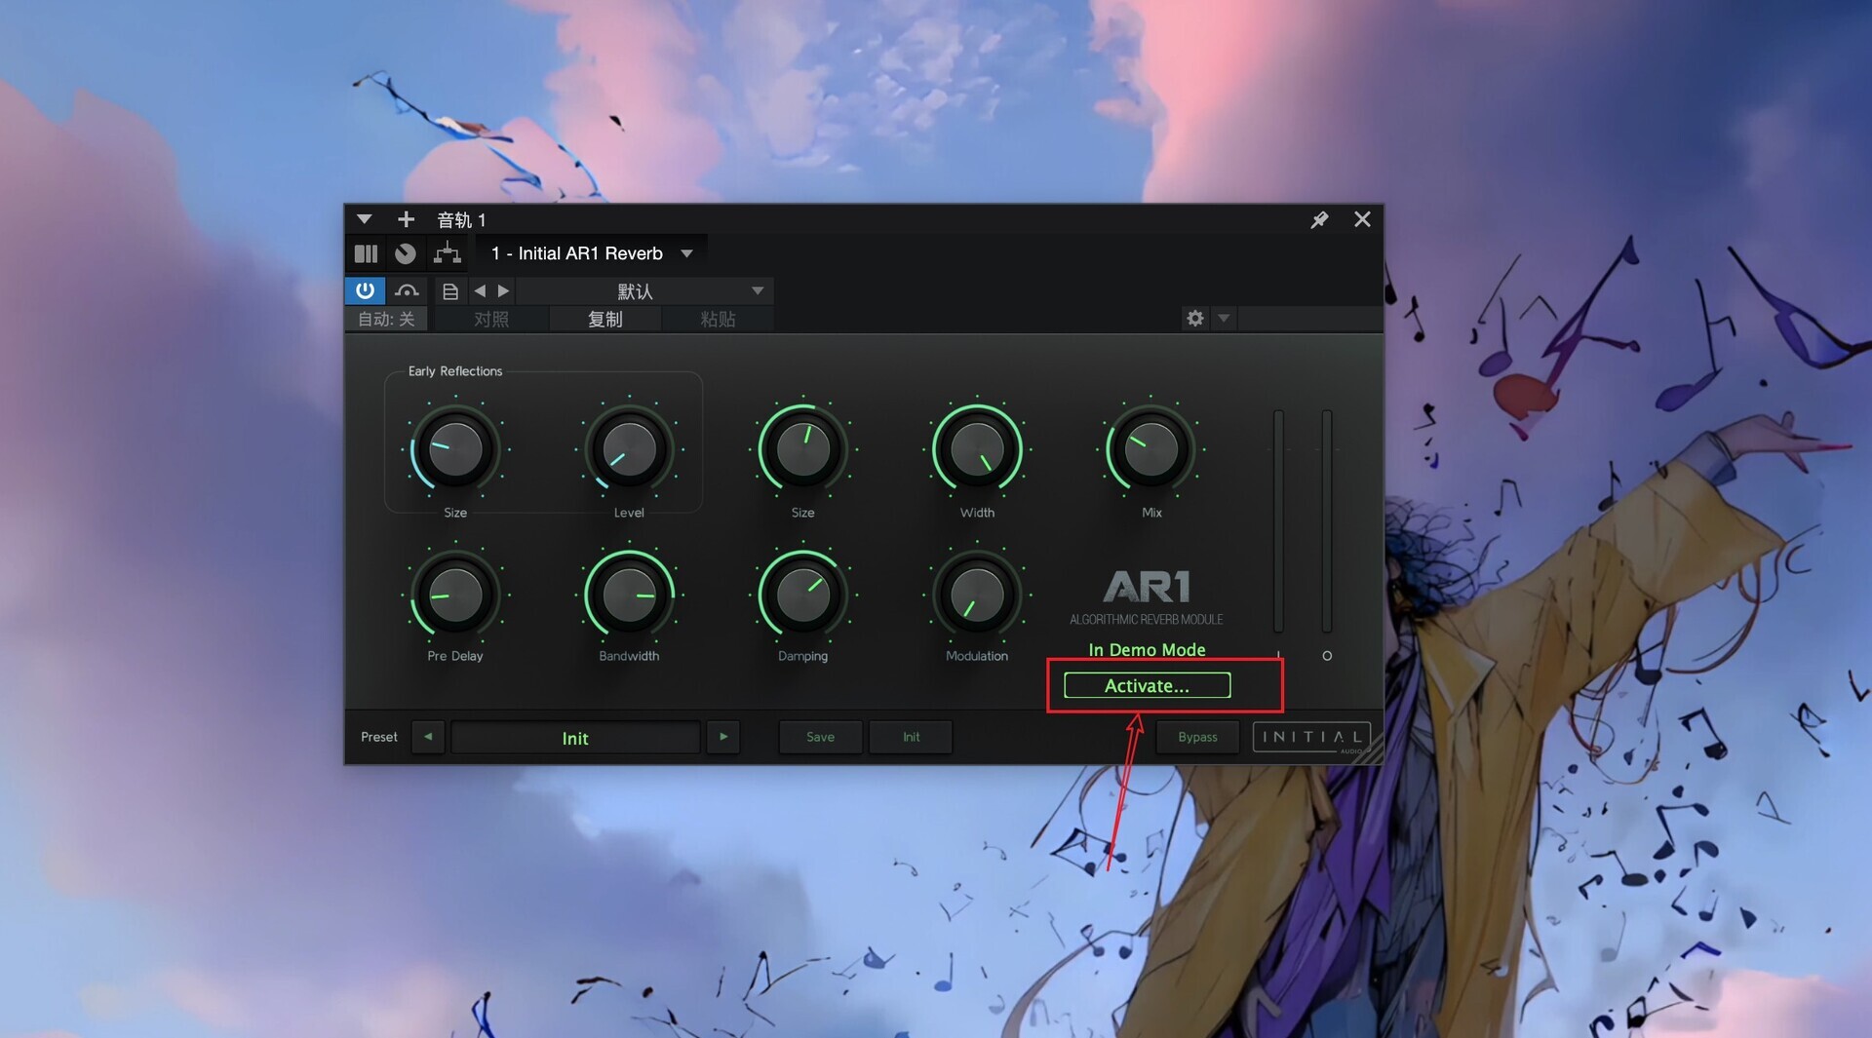Click the right output level meter
This screenshot has width=1872, height=1038.
pos(1327,521)
